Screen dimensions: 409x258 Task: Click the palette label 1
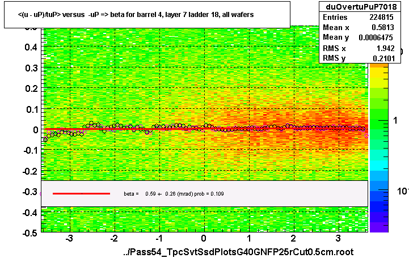[395, 120]
